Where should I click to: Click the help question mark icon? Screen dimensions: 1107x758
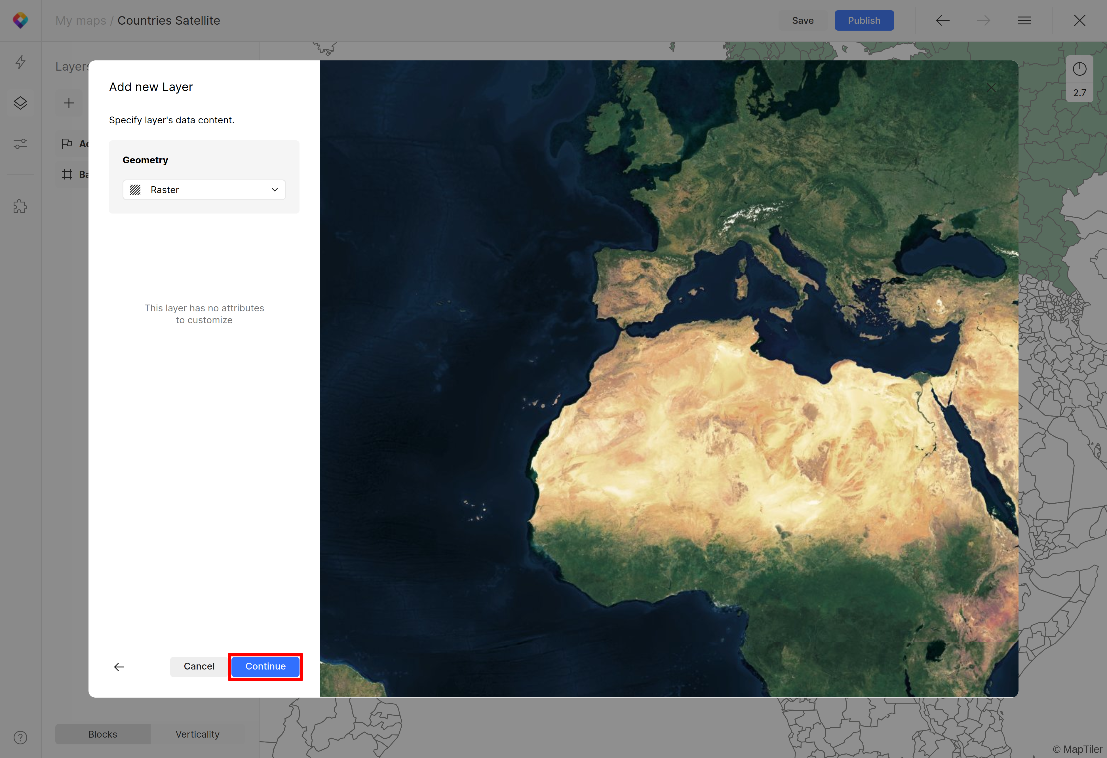20,738
